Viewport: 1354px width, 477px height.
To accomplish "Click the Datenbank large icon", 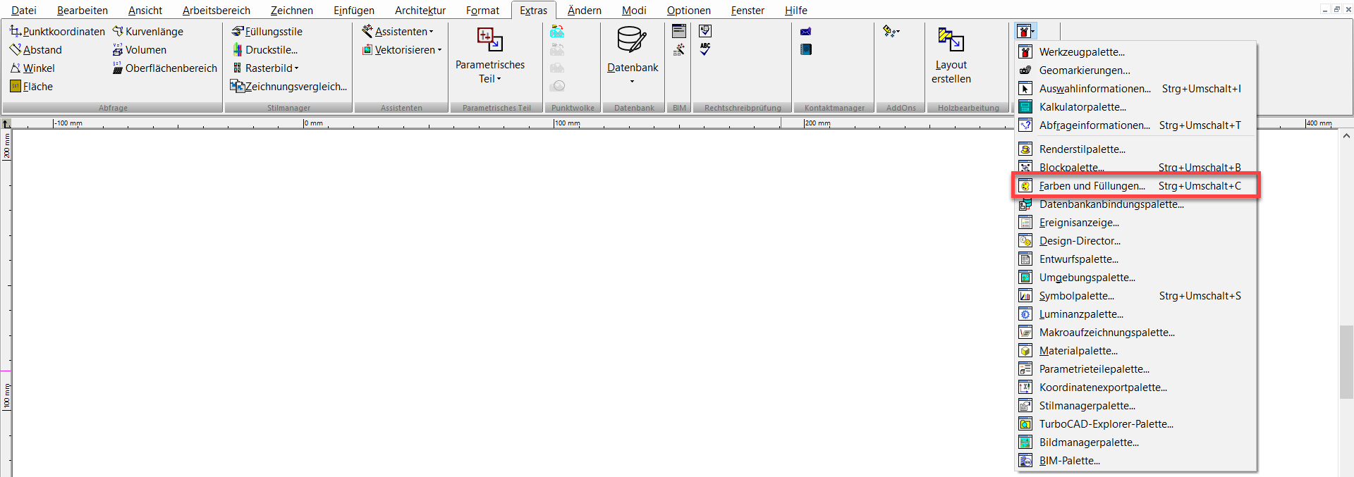I will (x=632, y=40).
